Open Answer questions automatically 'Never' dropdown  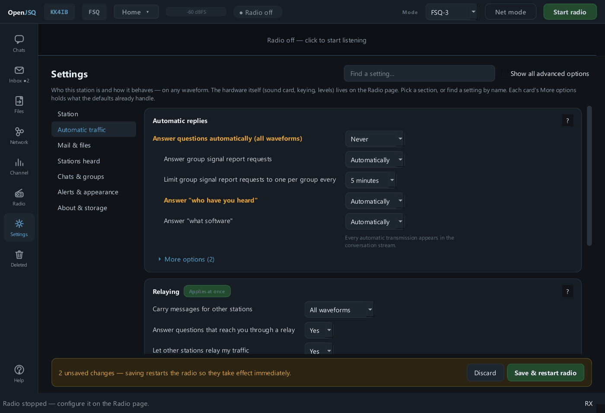click(x=375, y=139)
